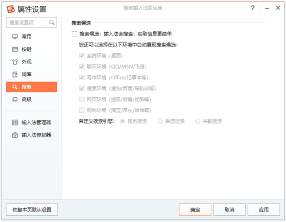Click the repair kit icon beside 输入法修复器

tap(15, 135)
